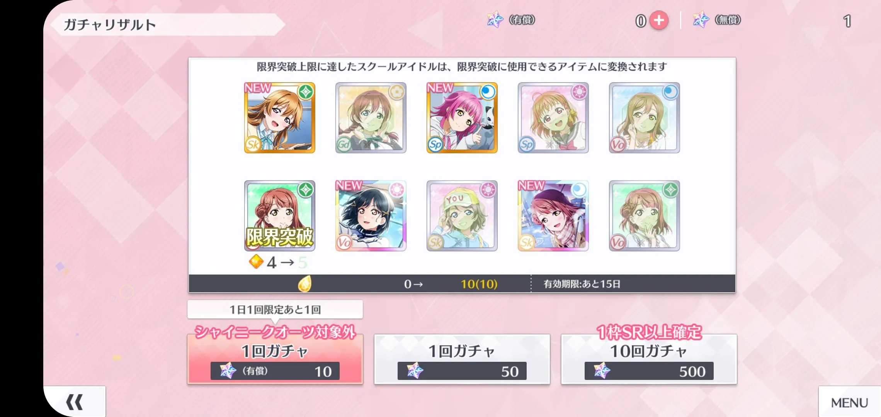The image size is (881, 417).
Task: Open the NEW black-haired girl Vo card
Action: pos(371,216)
